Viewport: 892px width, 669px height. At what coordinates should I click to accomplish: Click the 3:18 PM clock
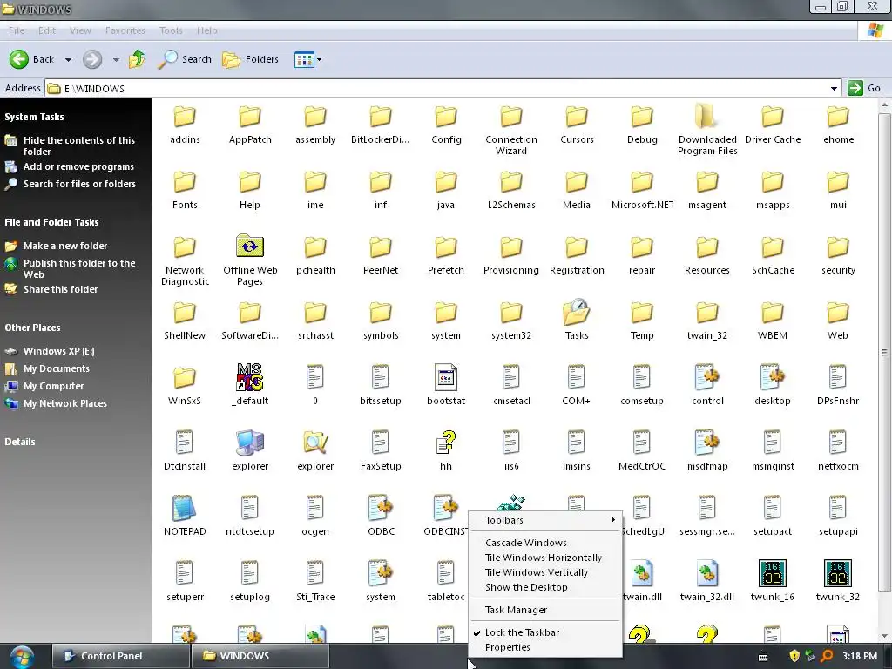pos(860,656)
